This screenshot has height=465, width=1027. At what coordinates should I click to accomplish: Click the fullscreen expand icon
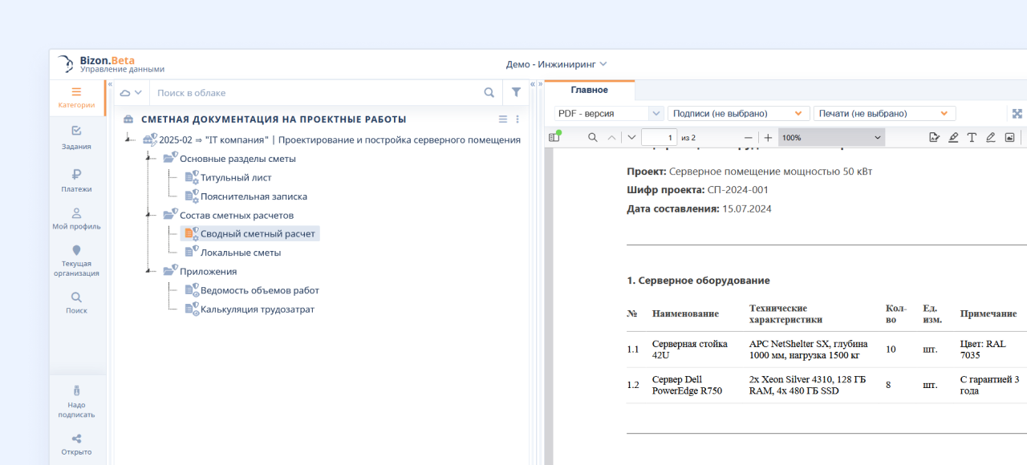pos(1017,114)
